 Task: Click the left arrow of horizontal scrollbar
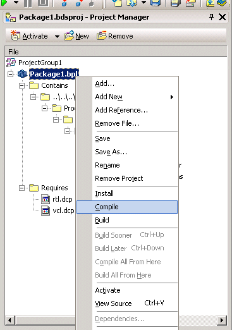pos(9,321)
